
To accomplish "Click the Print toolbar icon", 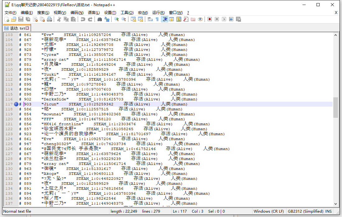I will tap(49, 19).
